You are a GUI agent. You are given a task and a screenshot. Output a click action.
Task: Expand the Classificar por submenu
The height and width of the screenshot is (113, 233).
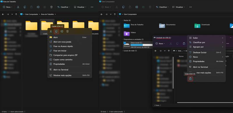pyautogui.click(x=206, y=43)
